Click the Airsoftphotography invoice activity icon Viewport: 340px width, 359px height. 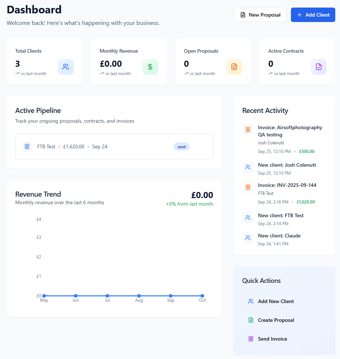pyautogui.click(x=248, y=130)
